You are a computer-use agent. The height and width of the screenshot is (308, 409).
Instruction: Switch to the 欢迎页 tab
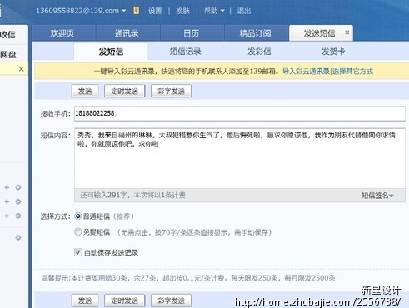pyautogui.click(x=62, y=33)
